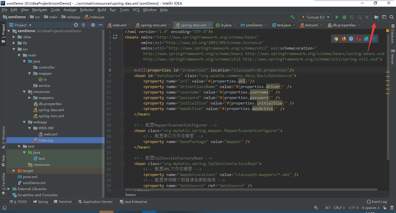Expand External Libraries node

[9, 189]
